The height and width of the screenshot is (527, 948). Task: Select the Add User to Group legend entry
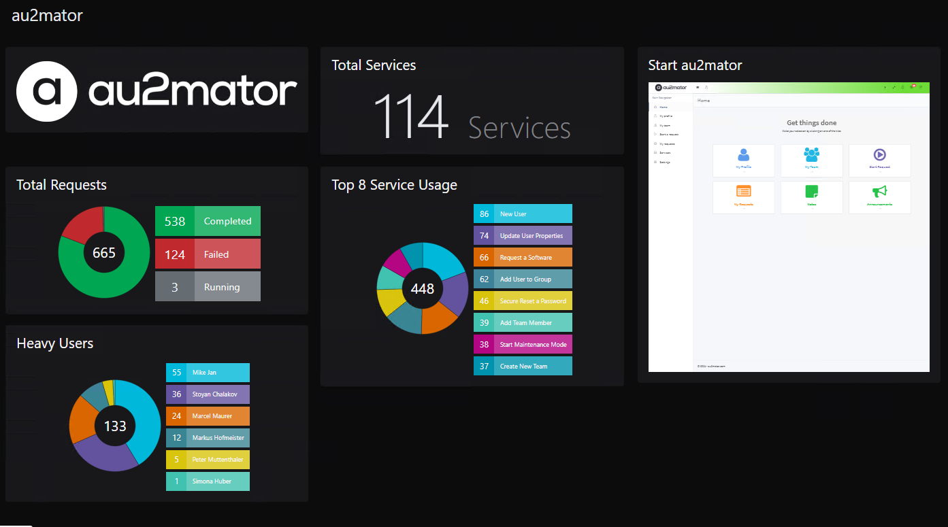point(523,279)
